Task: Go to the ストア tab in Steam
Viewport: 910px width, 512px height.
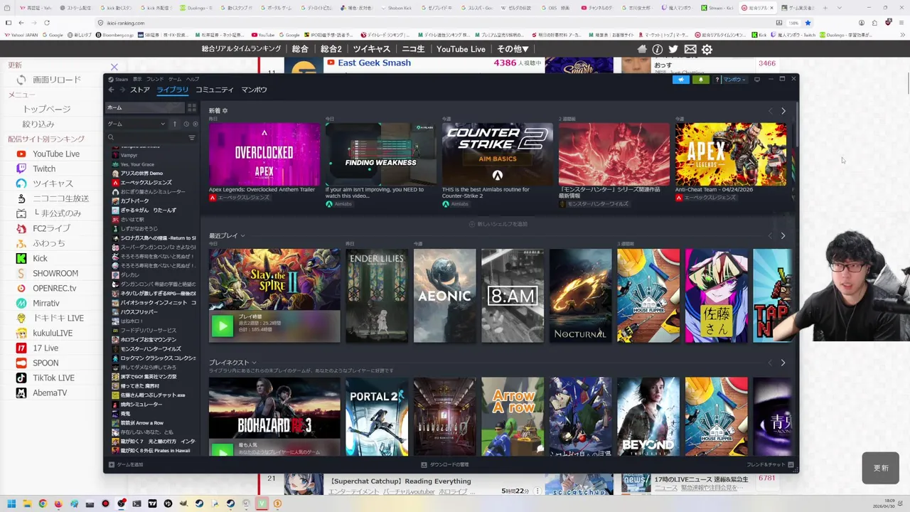Action: coord(140,90)
